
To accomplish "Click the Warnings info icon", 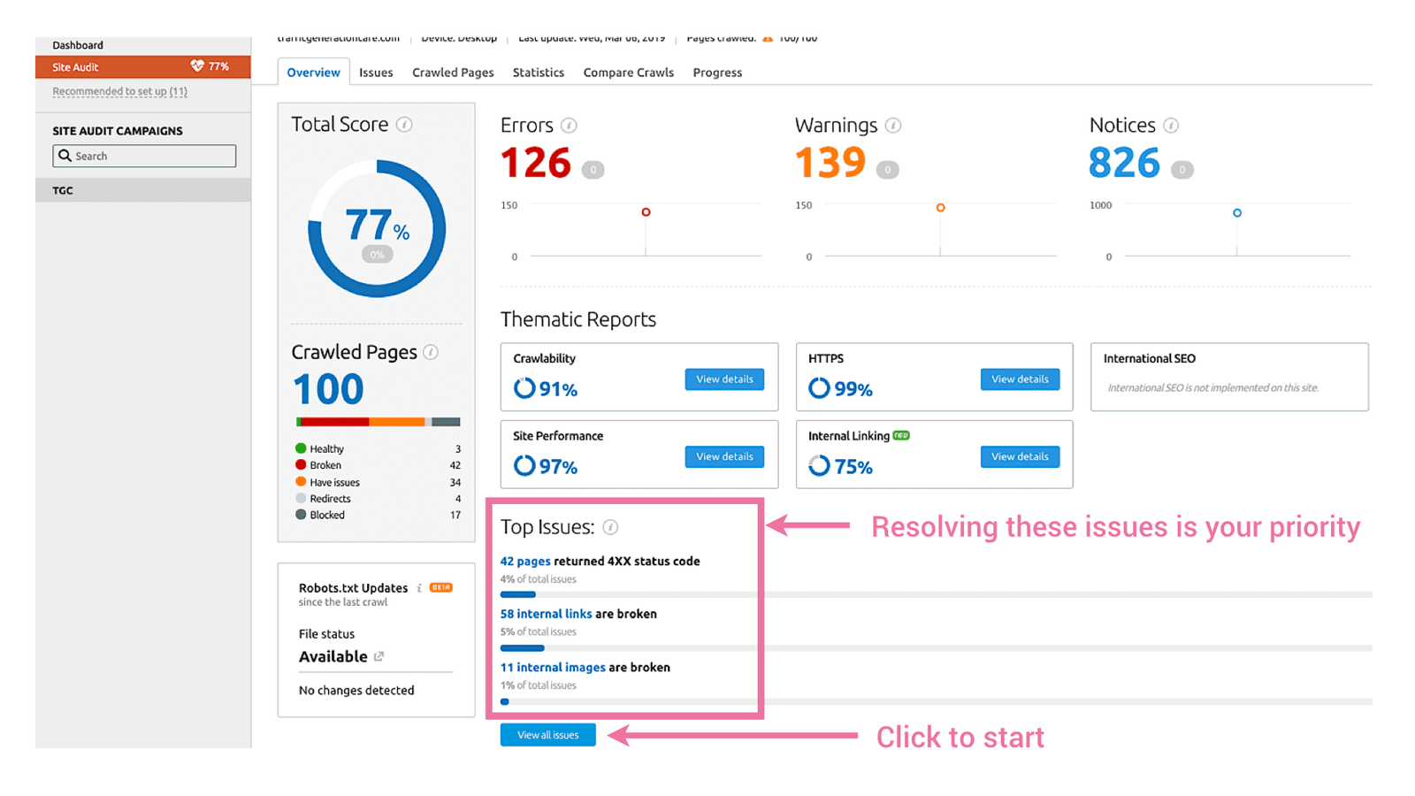I will pos(892,126).
